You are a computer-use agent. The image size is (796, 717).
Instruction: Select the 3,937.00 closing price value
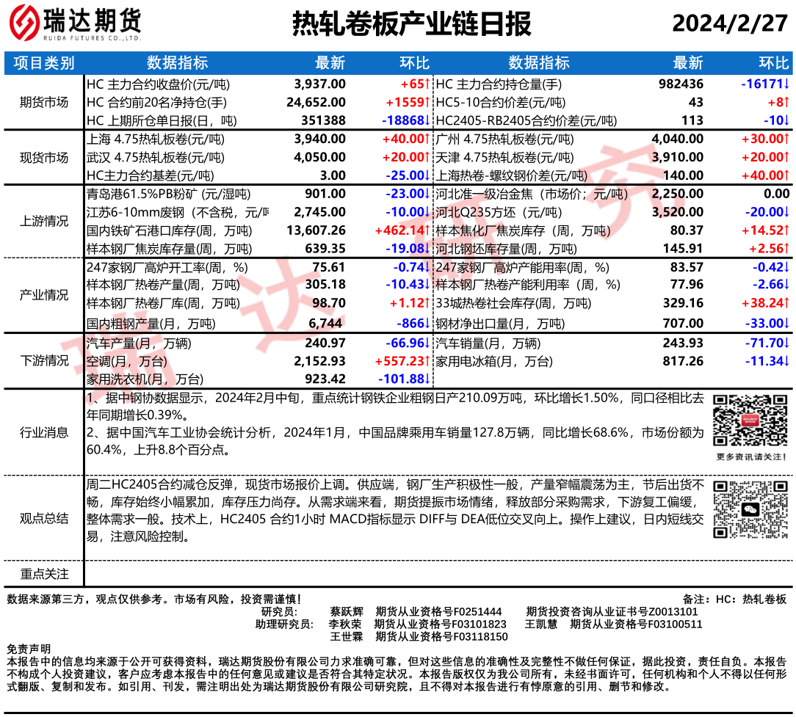(x=319, y=84)
